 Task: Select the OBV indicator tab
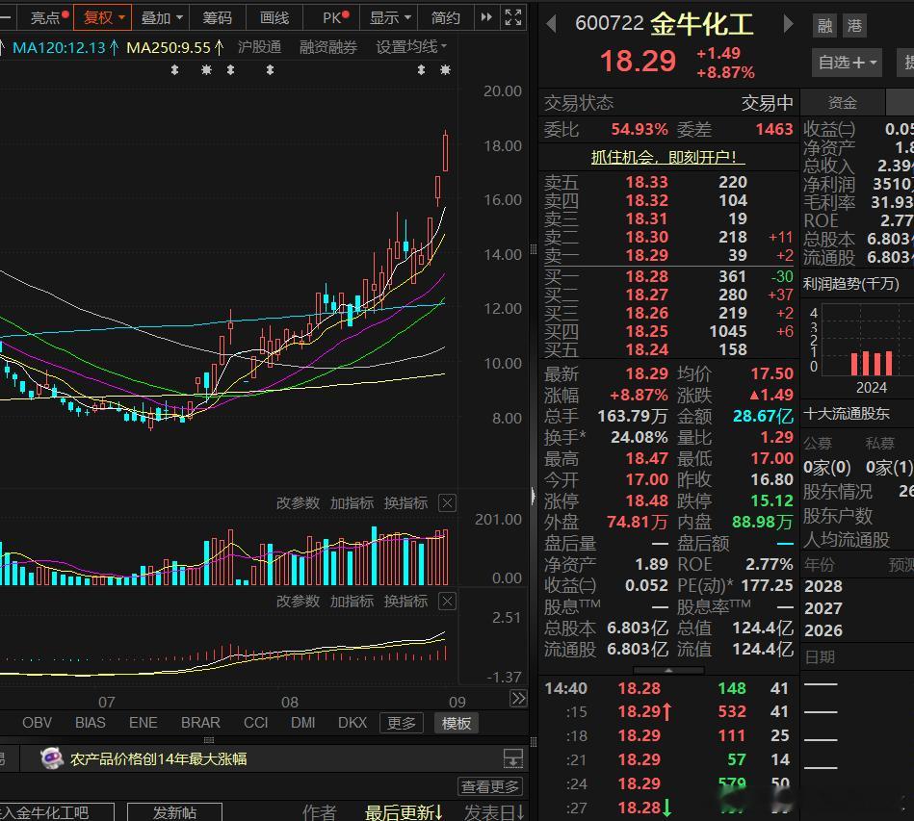pyautogui.click(x=38, y=723)
